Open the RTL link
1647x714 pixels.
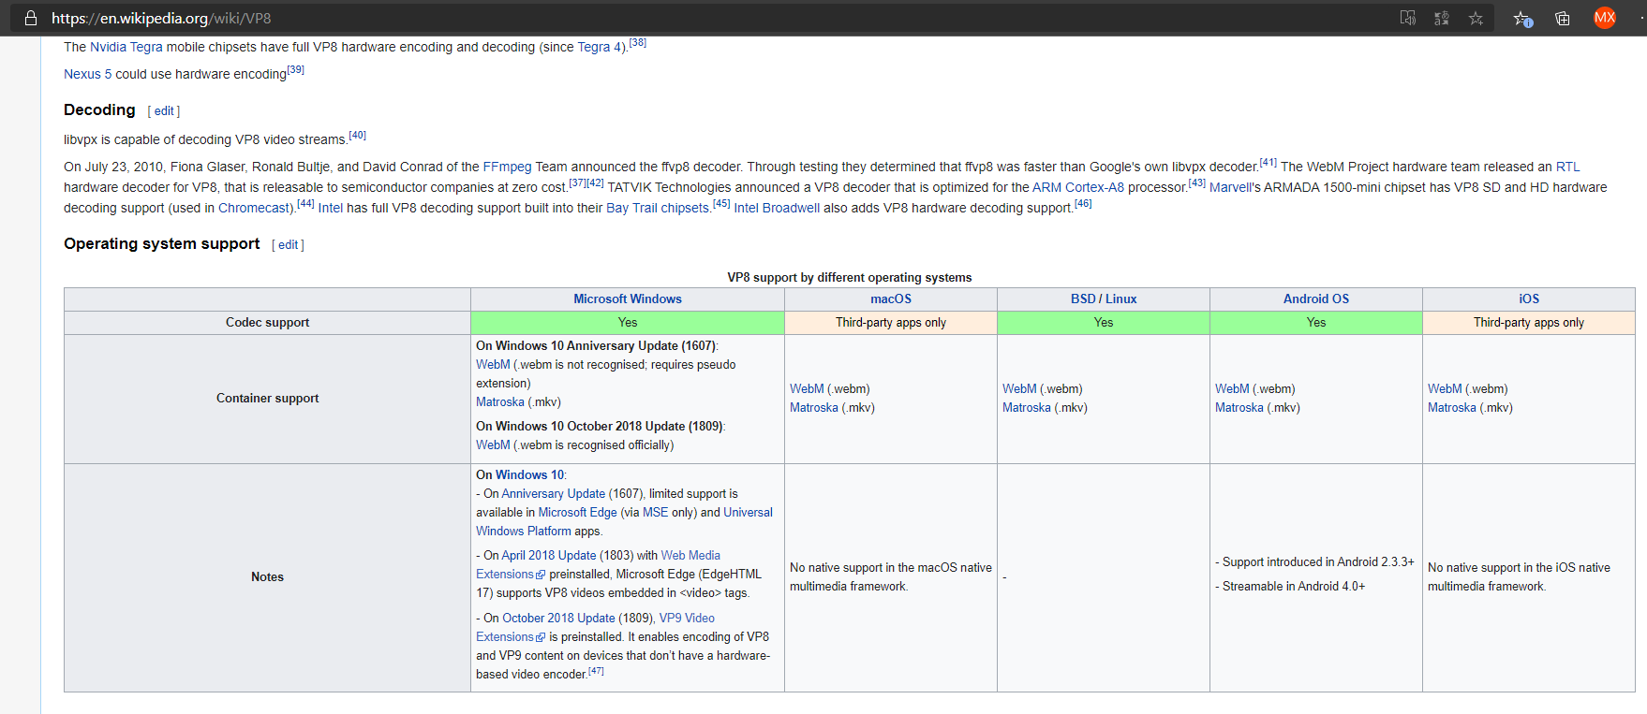[1567, 167]
